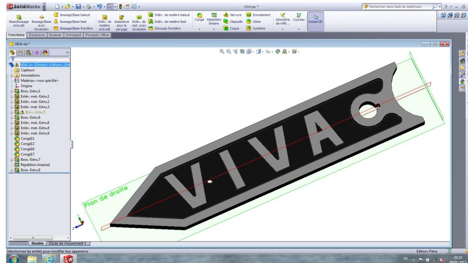The height and width of the screenshot is (263, 468).
Task: Open Etude de mouvement 1 tab
Action: (68, 243)
